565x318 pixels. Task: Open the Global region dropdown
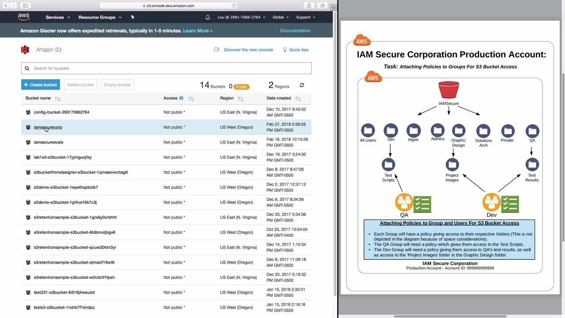[x=281, y=17]
